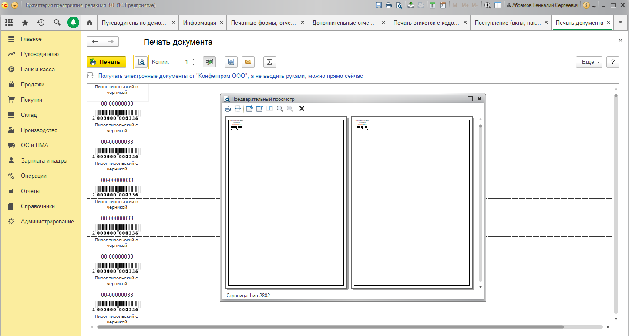The width and height of the screenshot is (629, 336).
Task: Click the Копий number input field
Action: point(181,62)
